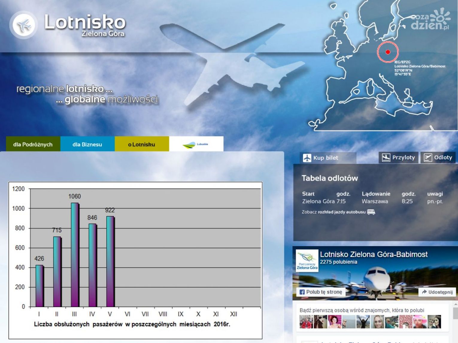
Task: Click the Port Lotniczy Zielona Góra profile logo
Action: [307, 261]
